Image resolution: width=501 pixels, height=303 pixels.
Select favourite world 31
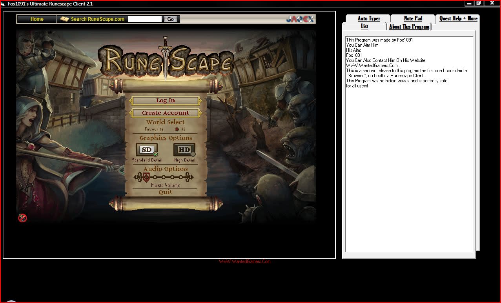pos(180,129)
